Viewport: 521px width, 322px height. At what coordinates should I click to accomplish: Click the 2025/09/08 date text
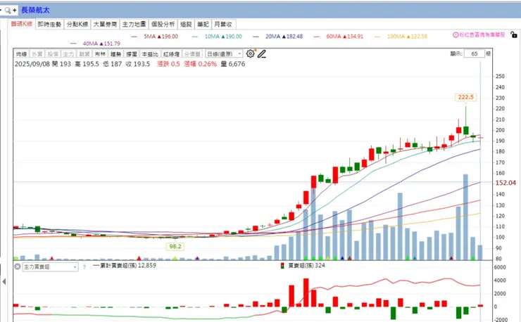(x=32, y=64)
